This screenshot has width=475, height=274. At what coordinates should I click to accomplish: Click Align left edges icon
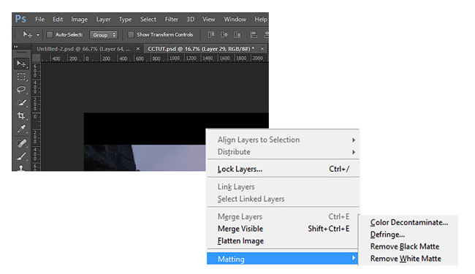pos(254,35)
